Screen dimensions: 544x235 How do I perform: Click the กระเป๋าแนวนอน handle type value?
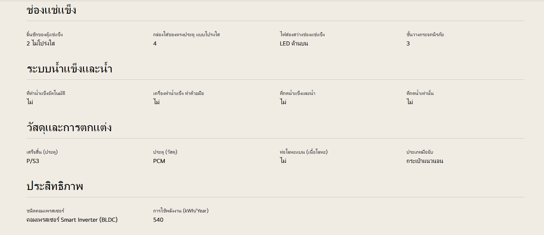coord(424,161)
